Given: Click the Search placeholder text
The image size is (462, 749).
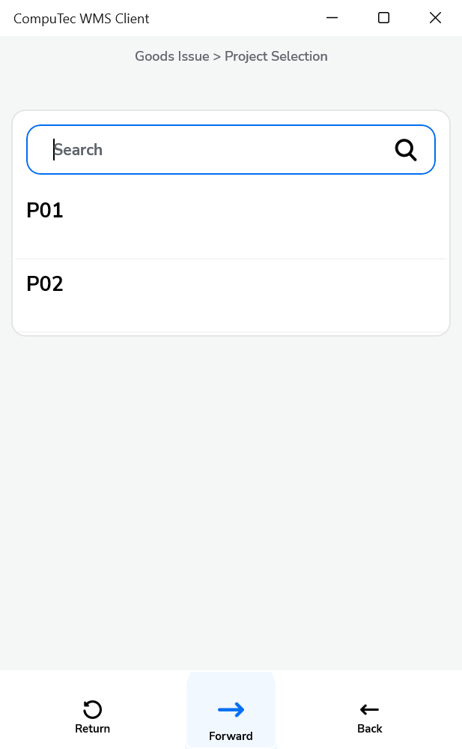Looking at the screenshot, I should point(78,150).
